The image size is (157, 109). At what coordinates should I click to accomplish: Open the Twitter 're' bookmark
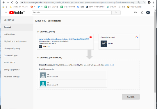coord(40,7)
